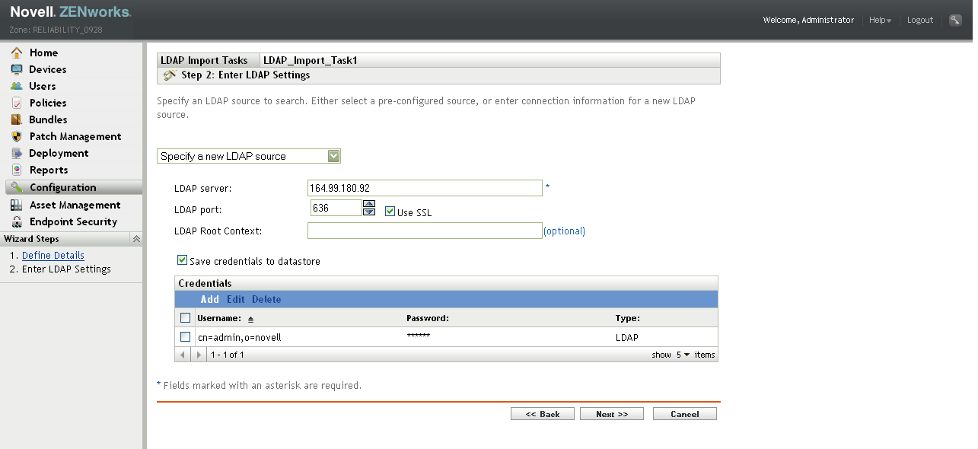Switch to the LDAP Import Tasks tab
978x449 pixels.
click(x=204, y=59)
